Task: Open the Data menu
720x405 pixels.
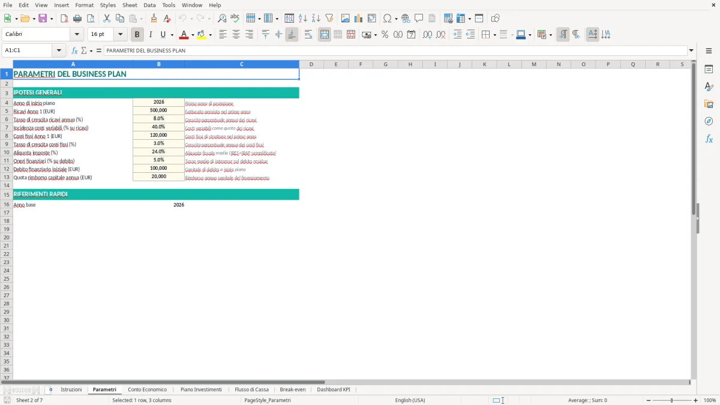Action: (x=149, y=5)
